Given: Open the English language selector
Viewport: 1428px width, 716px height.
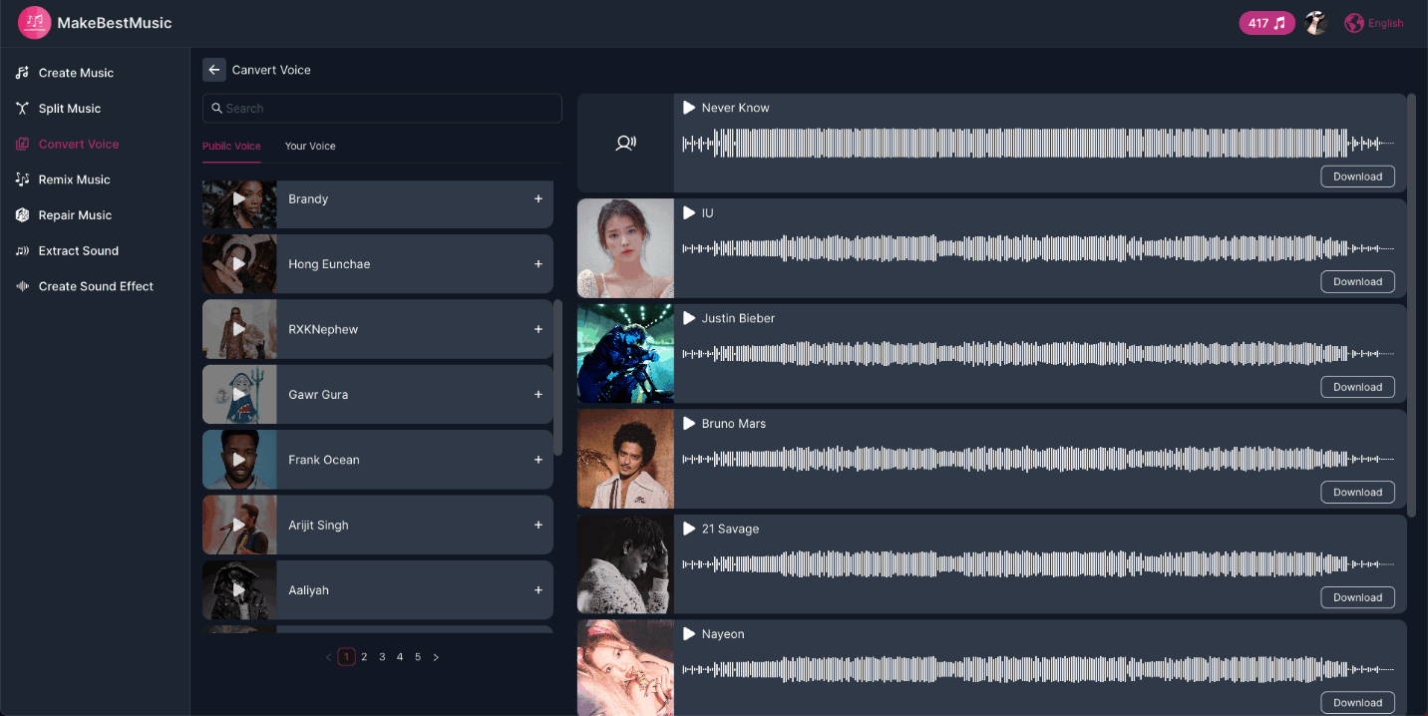Looking at the screenshot, I should pyautogui.click(x=1374, y=23).
